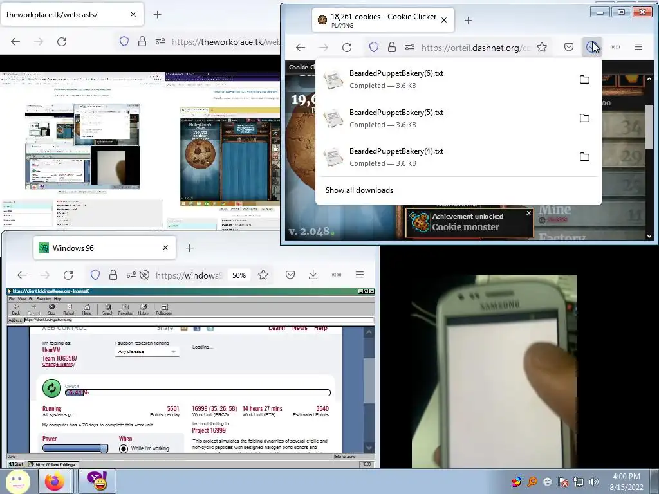Screen dimensions: 659x494
Task: Click Stop button in InternetE toolbar
Action: (51, 309)
